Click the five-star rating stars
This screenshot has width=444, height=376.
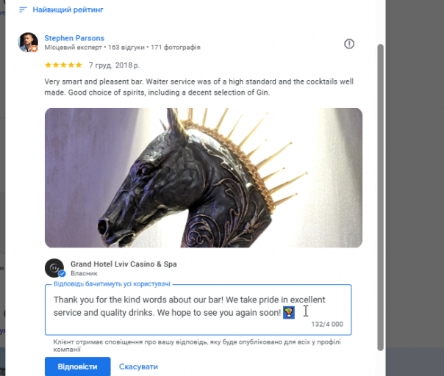pyautogui.click(x=63, y=65)
